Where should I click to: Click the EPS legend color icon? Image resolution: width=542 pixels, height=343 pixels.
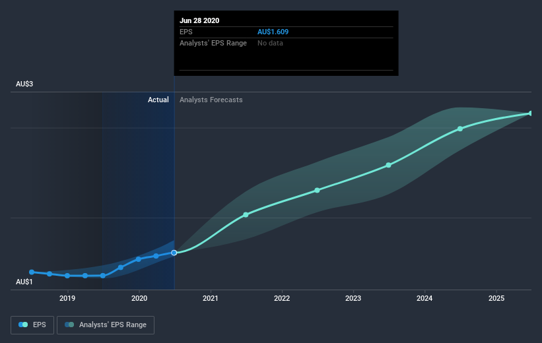(23, 325)
